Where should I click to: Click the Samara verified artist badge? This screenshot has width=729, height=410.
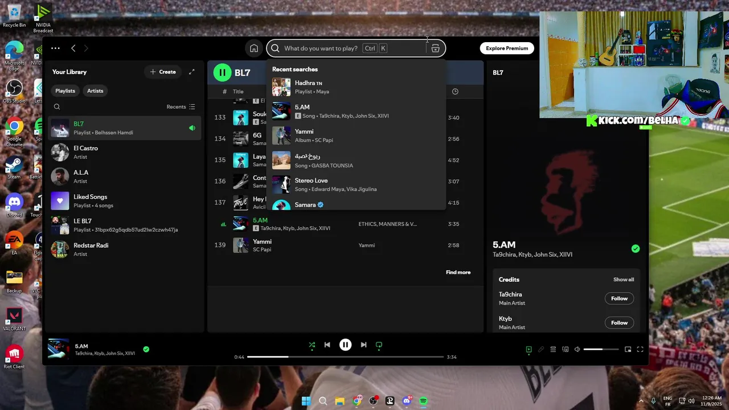tap(321, 204)
